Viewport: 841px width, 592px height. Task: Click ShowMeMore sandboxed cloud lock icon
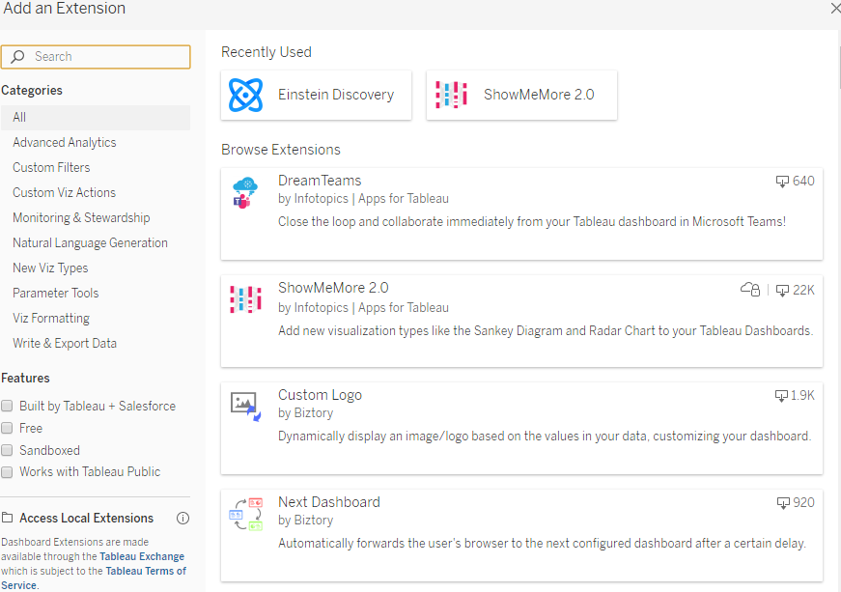tap(750, 289)
